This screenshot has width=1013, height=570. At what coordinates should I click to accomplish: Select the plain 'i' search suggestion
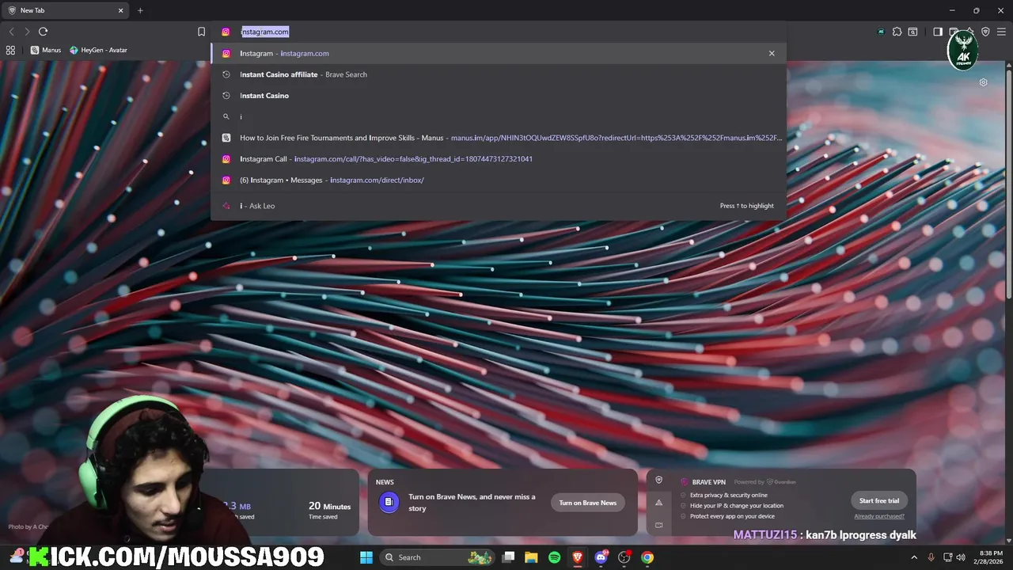(x=499, y=116)
